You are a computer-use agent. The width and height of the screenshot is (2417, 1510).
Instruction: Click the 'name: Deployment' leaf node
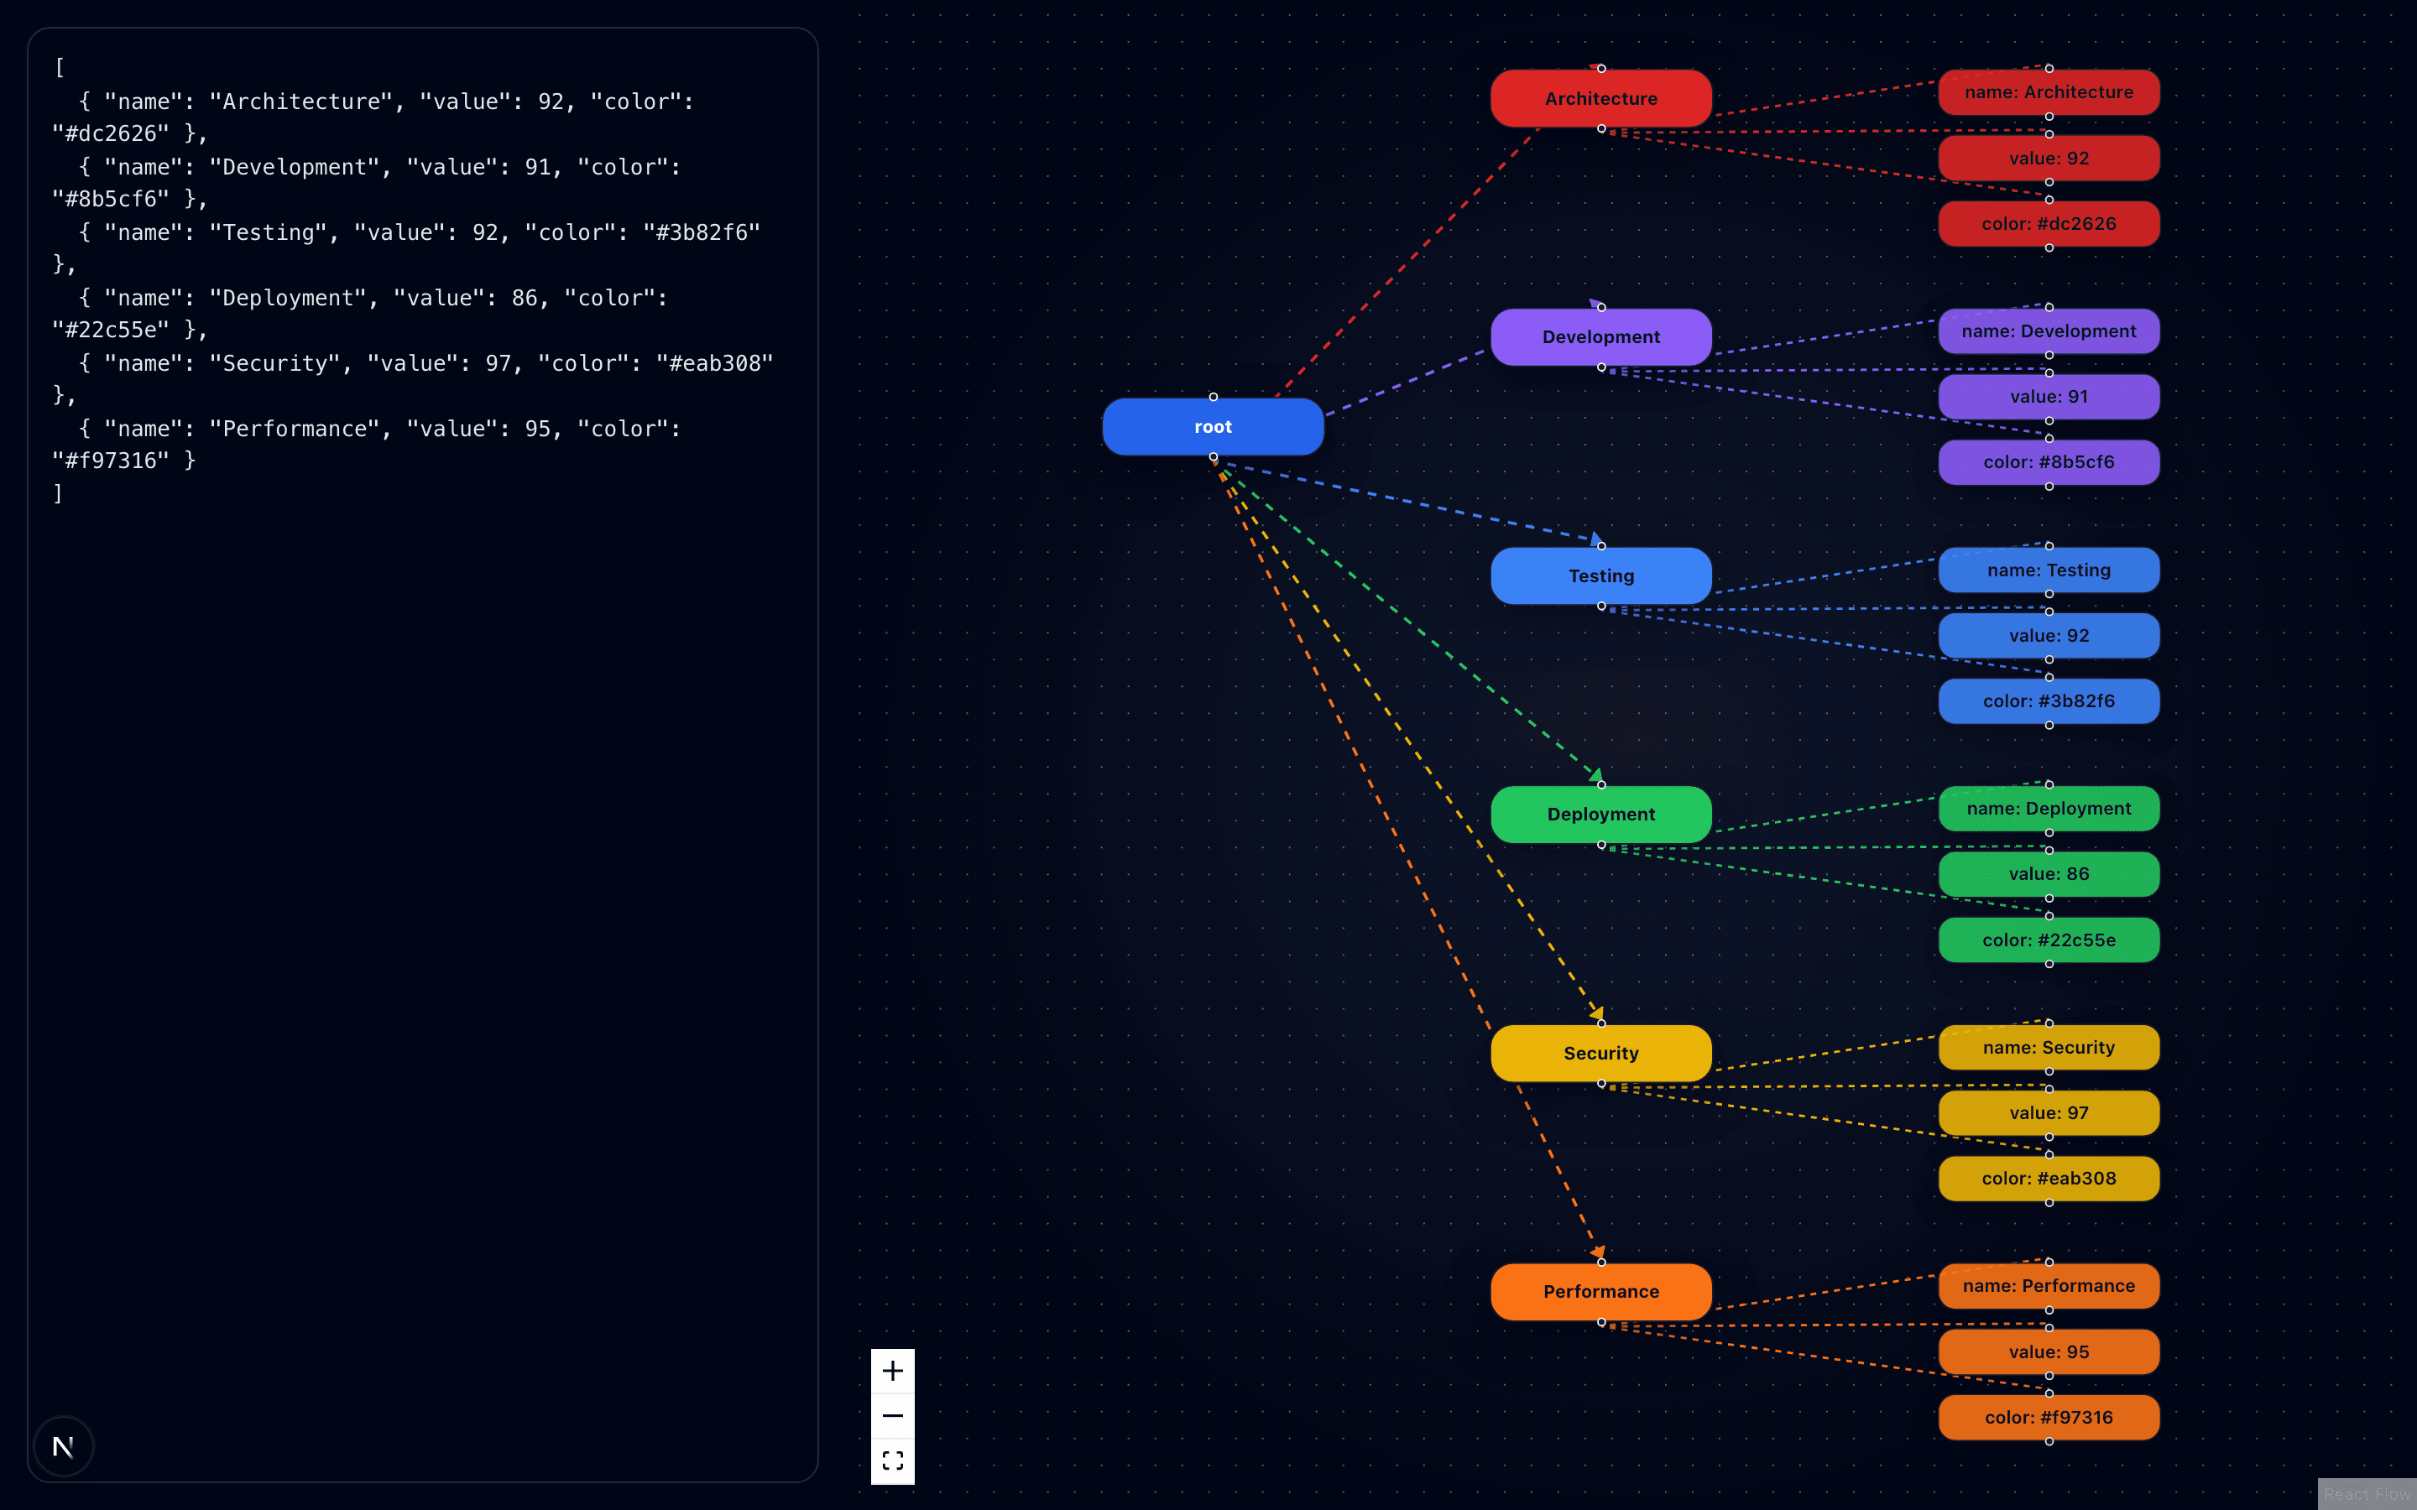(2049, 808)
